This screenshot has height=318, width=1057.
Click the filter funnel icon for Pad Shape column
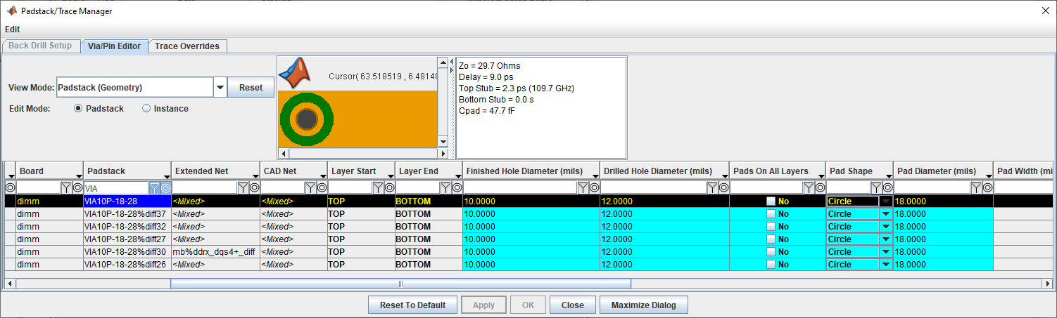[876, 187]
